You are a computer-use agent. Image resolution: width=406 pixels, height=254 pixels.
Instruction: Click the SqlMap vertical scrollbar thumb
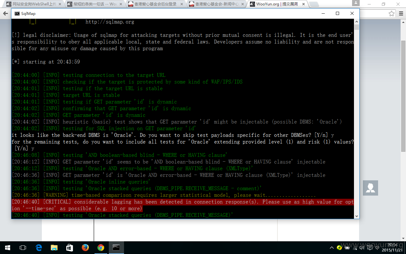pyautogui.click(x=357, y=27)
